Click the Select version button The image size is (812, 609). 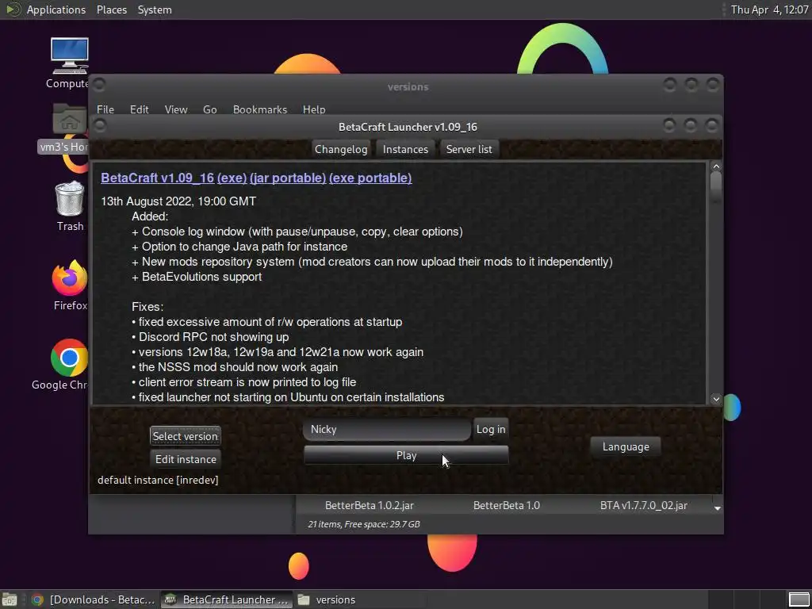pos(185,436)
